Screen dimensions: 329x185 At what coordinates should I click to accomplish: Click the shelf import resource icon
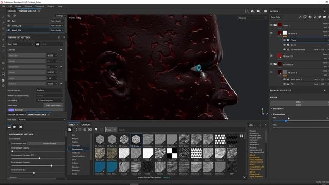click(90, 129)
